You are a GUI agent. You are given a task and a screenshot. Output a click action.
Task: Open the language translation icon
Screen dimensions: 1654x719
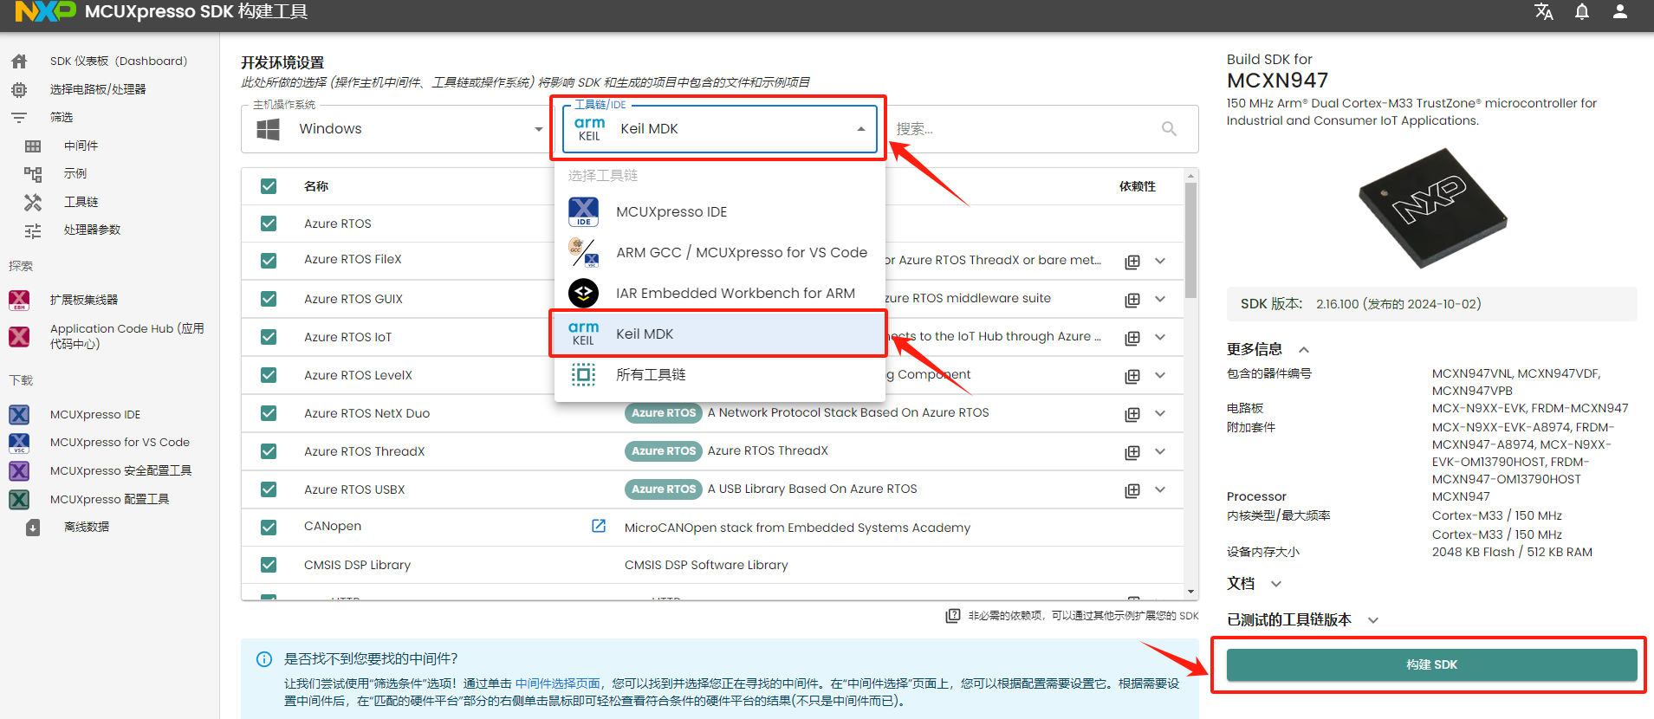(x=1544, y=12)
